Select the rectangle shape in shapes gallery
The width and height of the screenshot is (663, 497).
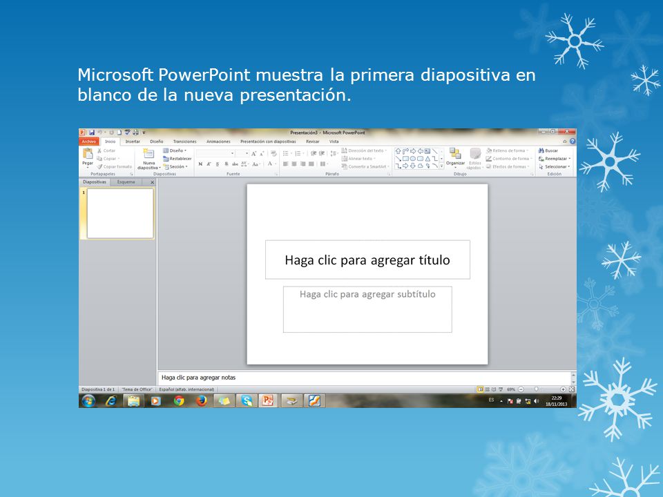pos(405,159)
